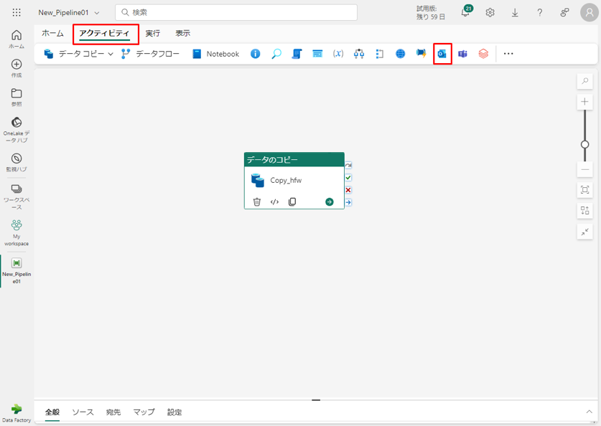Open the New_Pipeline01 name dropdown
The width and height of the screenshot is (601, 426).
coord(97,13)
